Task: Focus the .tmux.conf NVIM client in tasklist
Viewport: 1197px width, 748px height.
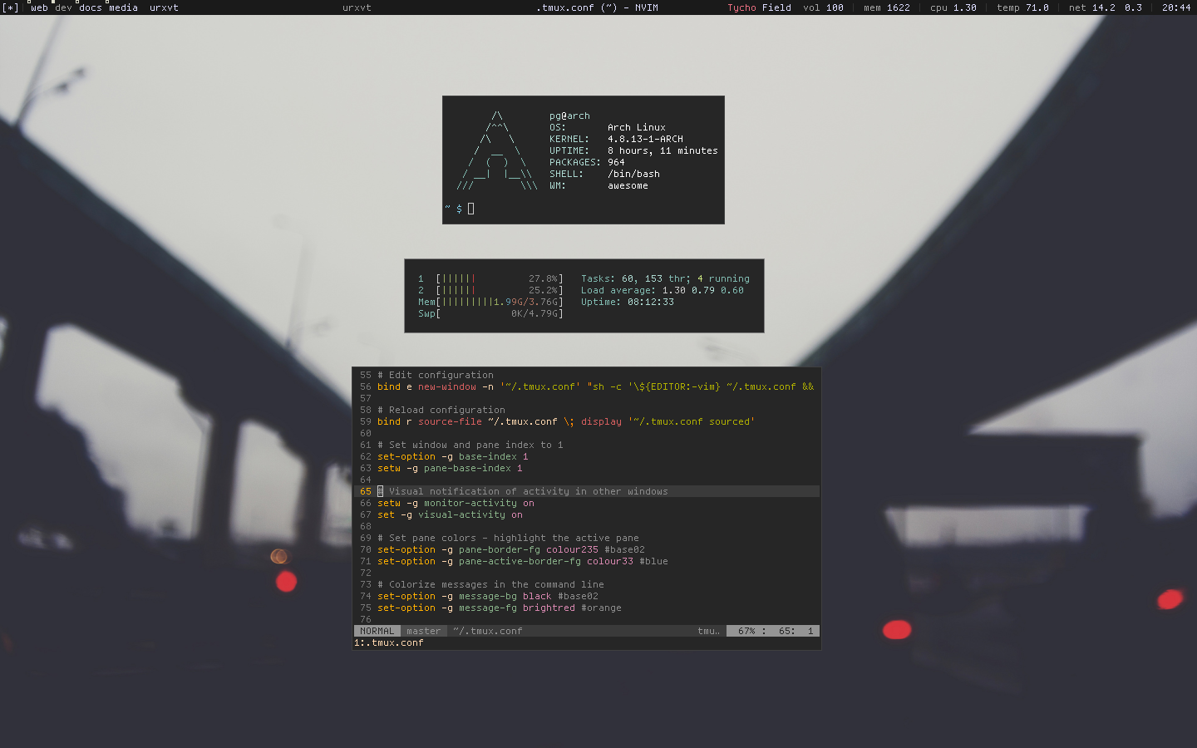Action: point(597,7)
